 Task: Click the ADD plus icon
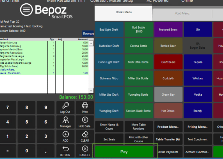coord(65,134)
